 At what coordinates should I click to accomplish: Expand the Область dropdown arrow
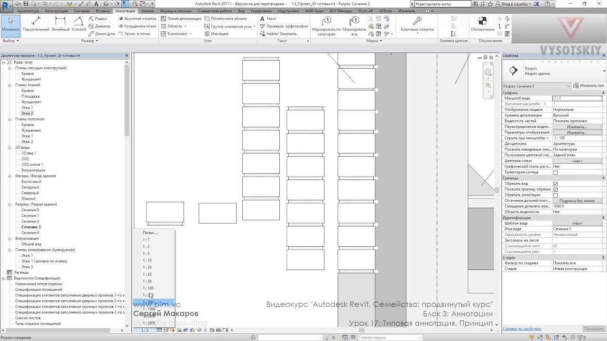(185, 27)
